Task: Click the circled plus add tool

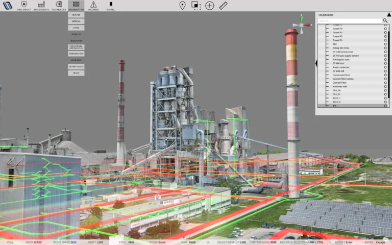Action: coord(210,6)
